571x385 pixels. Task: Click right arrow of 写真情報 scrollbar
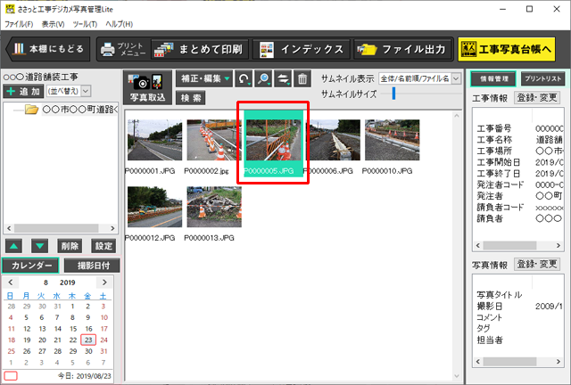click(559, 361)
